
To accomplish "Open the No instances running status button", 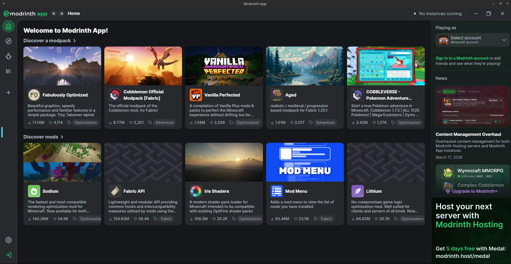I will pyautogui.click(x=437, y=14).
